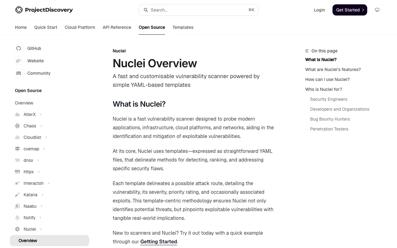Image resolution: width=397 pixels, height=248 pixels.
Task: Select highlighted Overview under Nuclei
Action: 50,241
